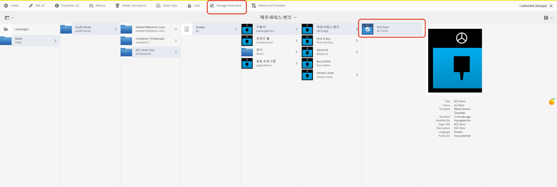The image size is (557, 187).
Task: Close selection mode with X icon
Action: (x=551, y=6)
